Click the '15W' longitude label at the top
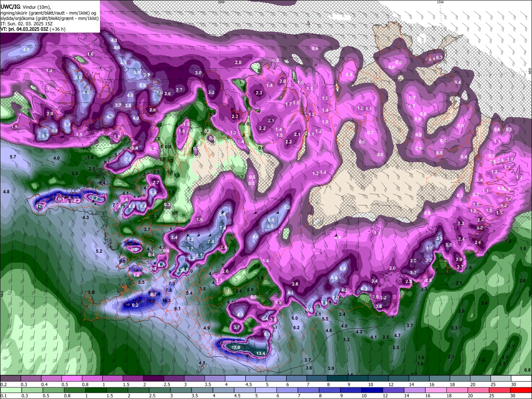This screenshot has height=399, width=532. click(x=440, y=2)
